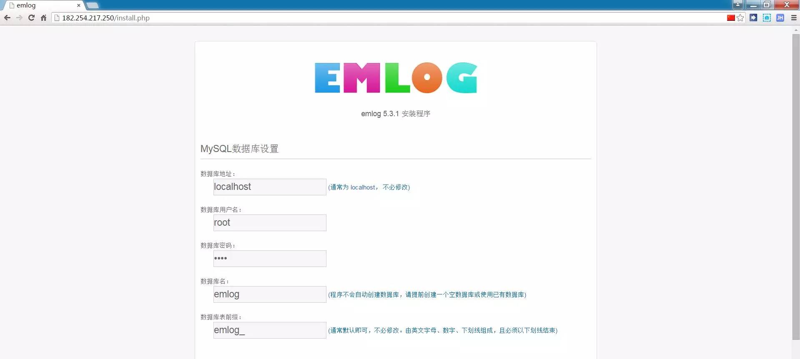Click the database password field
This screenshot has width=800, height=359.
pos(270,259)
